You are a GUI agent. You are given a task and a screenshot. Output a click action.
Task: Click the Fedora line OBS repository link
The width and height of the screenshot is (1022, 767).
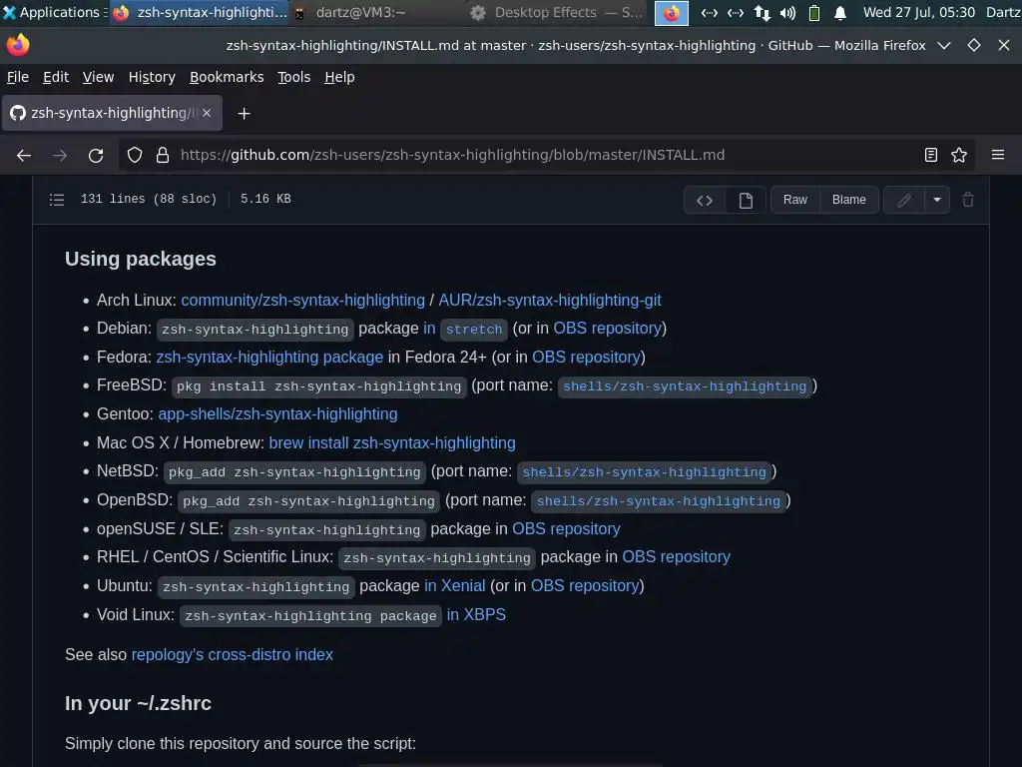[587, 357]
